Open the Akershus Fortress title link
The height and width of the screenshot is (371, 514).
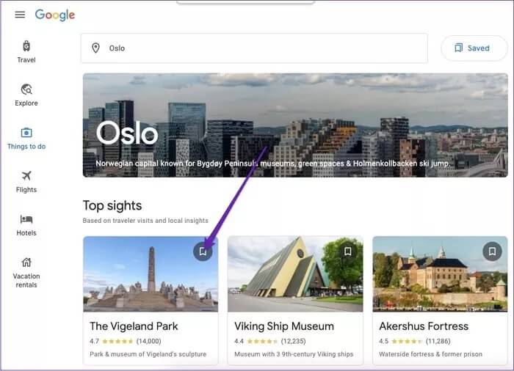tap(424, 326)
